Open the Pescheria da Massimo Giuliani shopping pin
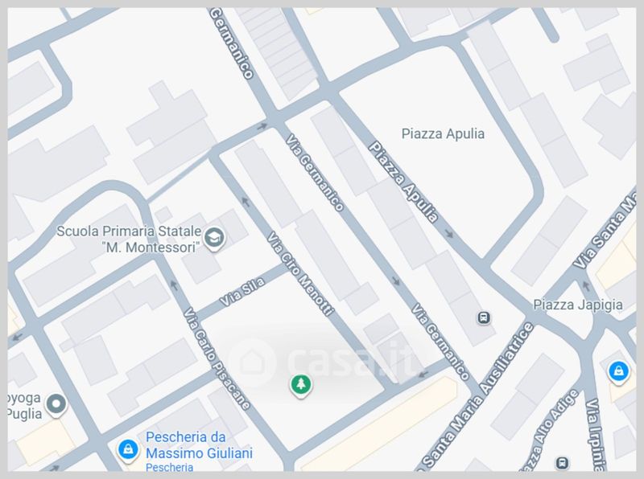This screenshot has height=479, width=644. click(x=128, y=450)
